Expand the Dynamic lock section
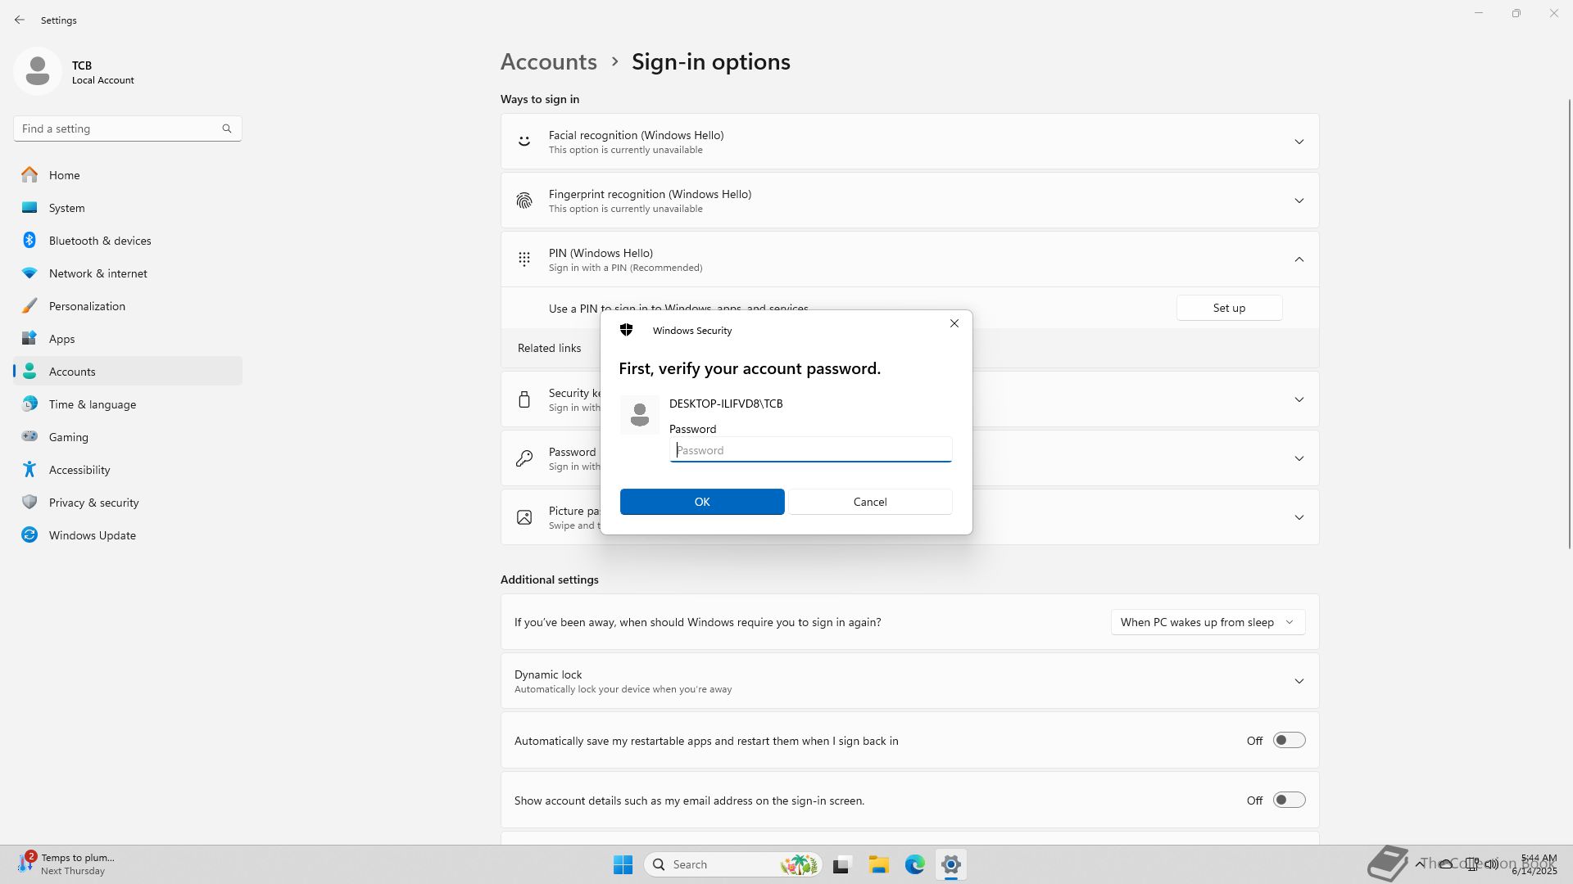The image size is (1573, 884). point(1299,681)
